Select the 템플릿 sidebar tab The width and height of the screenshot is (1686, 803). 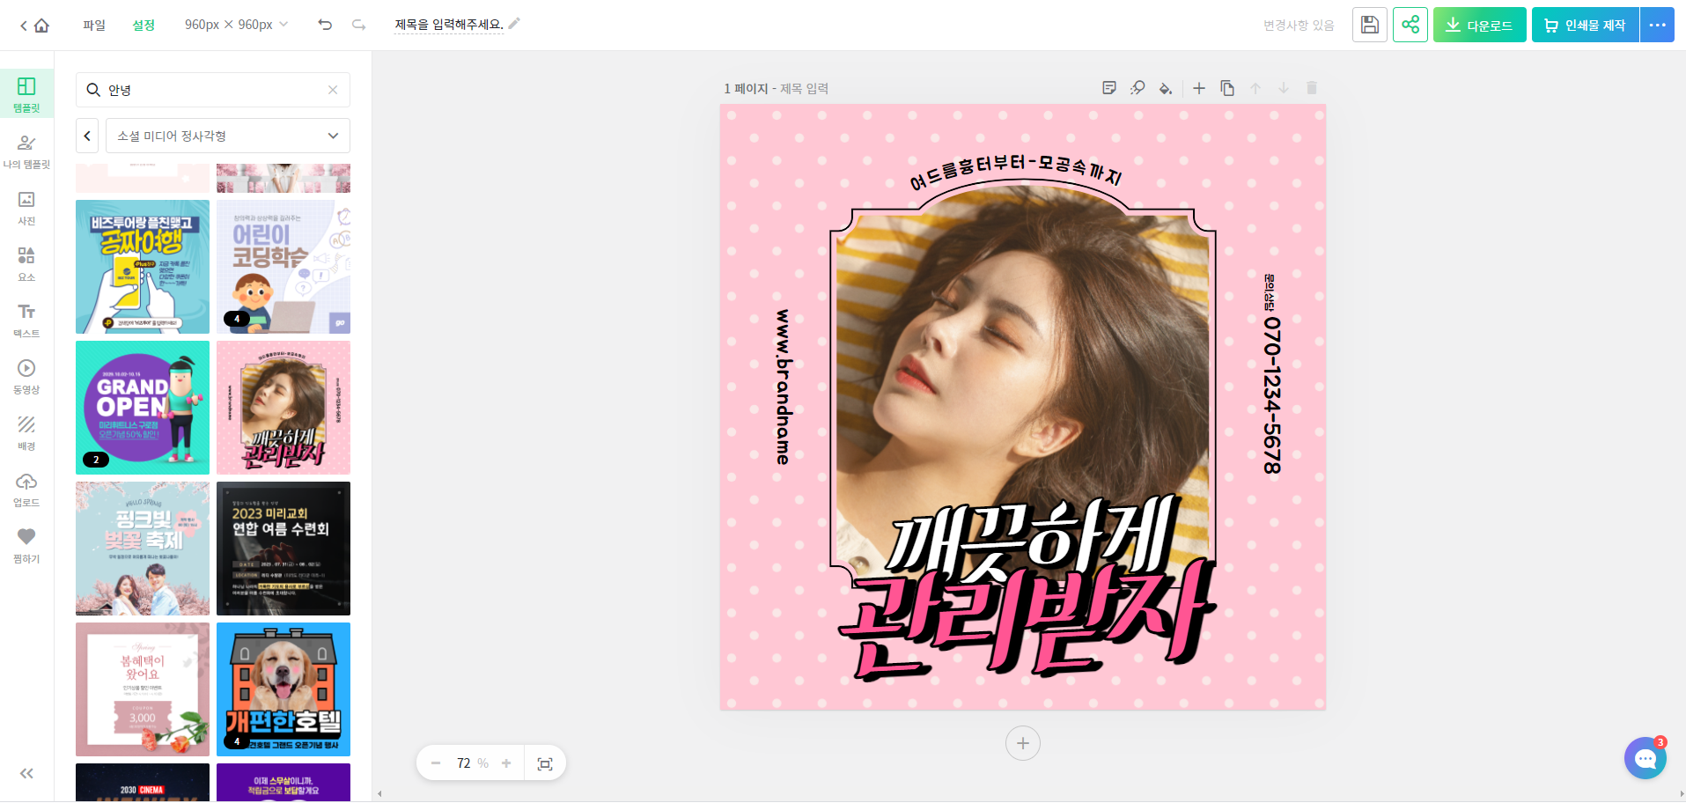click(x=26, y=94)
